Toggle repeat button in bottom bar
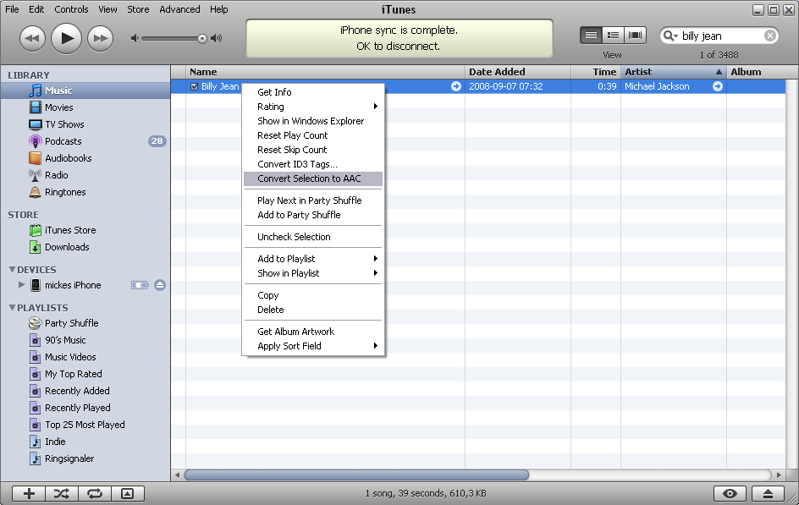Viewport: 799px width, 505px height. click(94, 493)
